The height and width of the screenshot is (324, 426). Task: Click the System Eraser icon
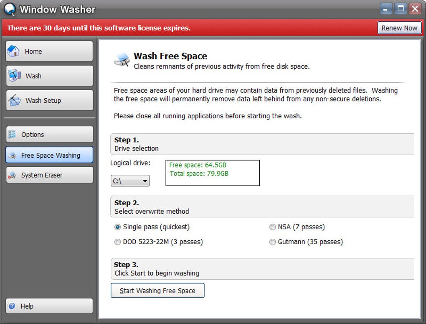coord(12,175)
